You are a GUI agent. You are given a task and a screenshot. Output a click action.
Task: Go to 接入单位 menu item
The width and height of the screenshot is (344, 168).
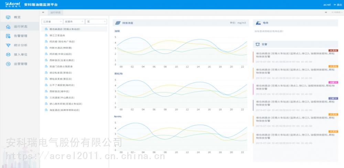(x=20, y=55)
